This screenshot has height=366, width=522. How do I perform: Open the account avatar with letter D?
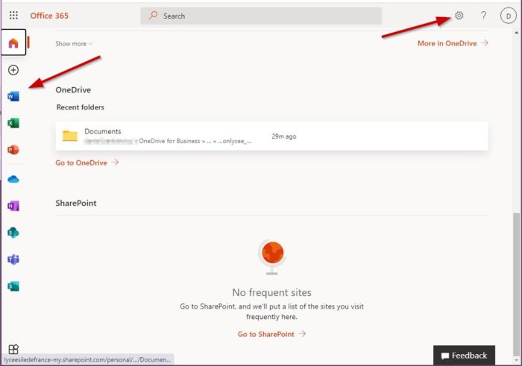tap(508, 16)
